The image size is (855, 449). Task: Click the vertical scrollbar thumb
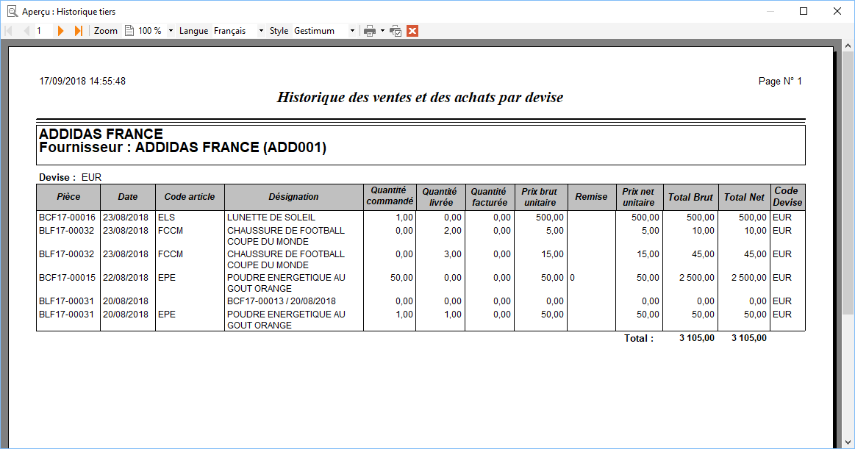(848, 183)
